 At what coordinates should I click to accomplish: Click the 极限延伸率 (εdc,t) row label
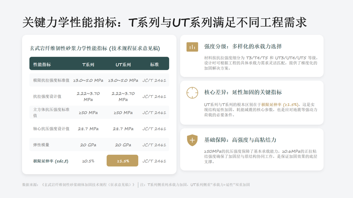(50, 161)
